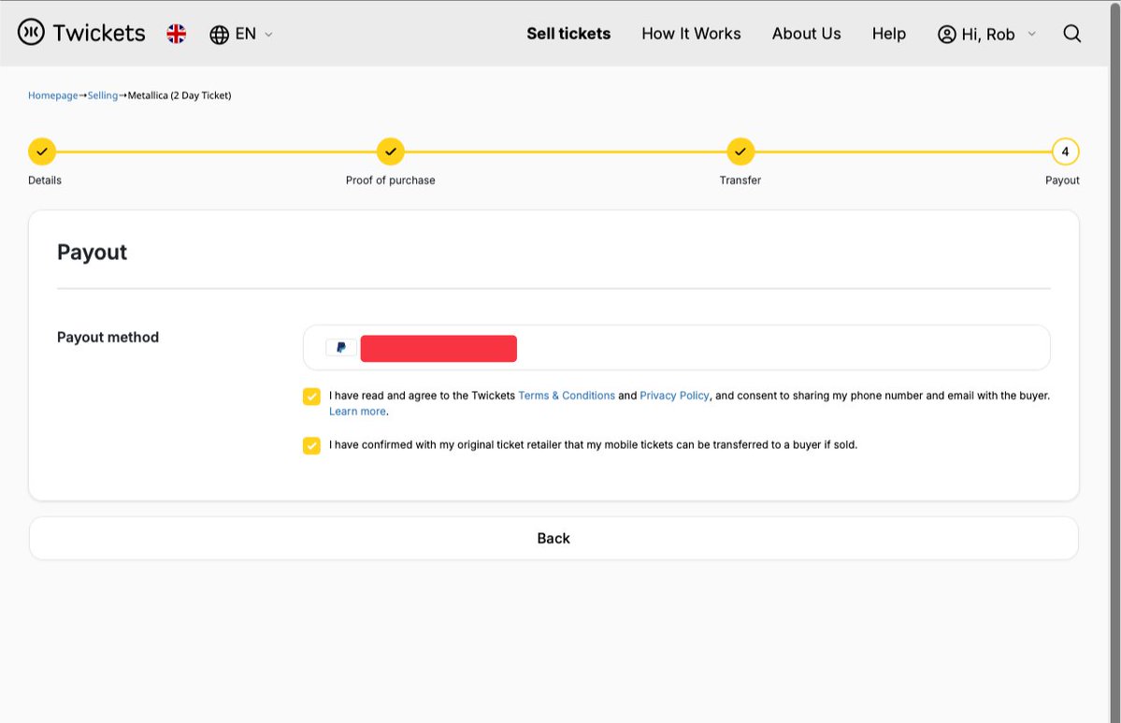
Task: Expand the Hi, Rob account chevron
Action: coord(1031,34)
